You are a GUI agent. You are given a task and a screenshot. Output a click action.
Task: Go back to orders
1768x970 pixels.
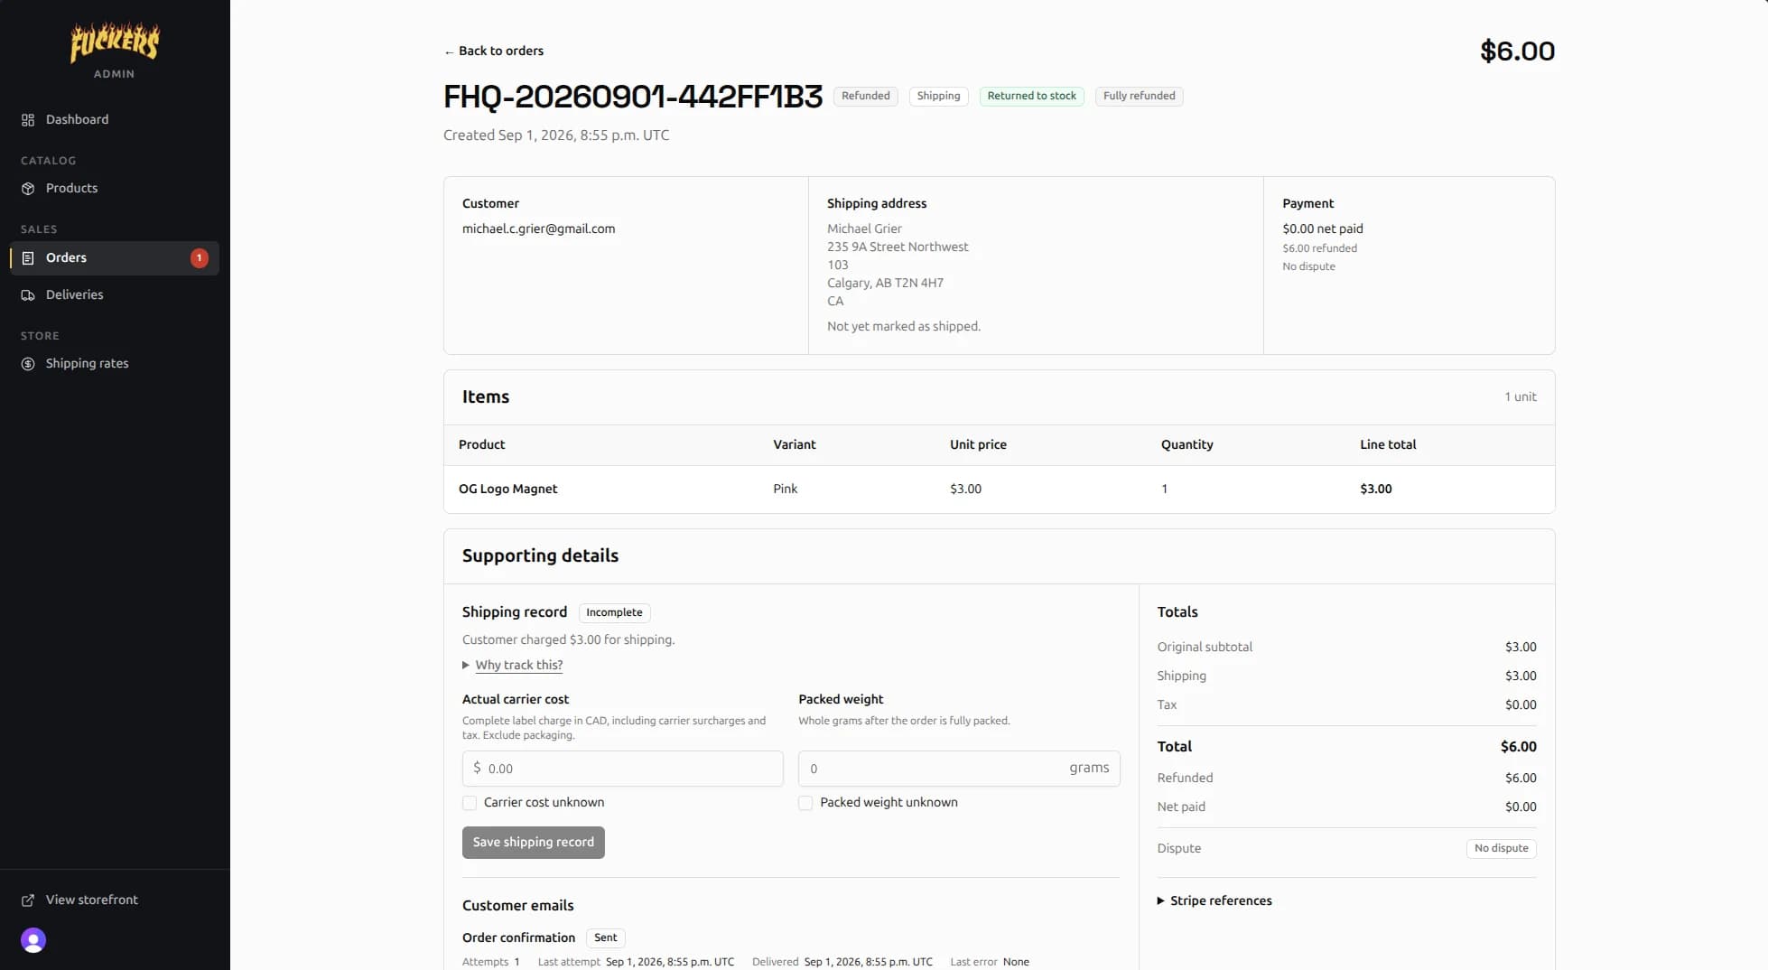point(493,51)
